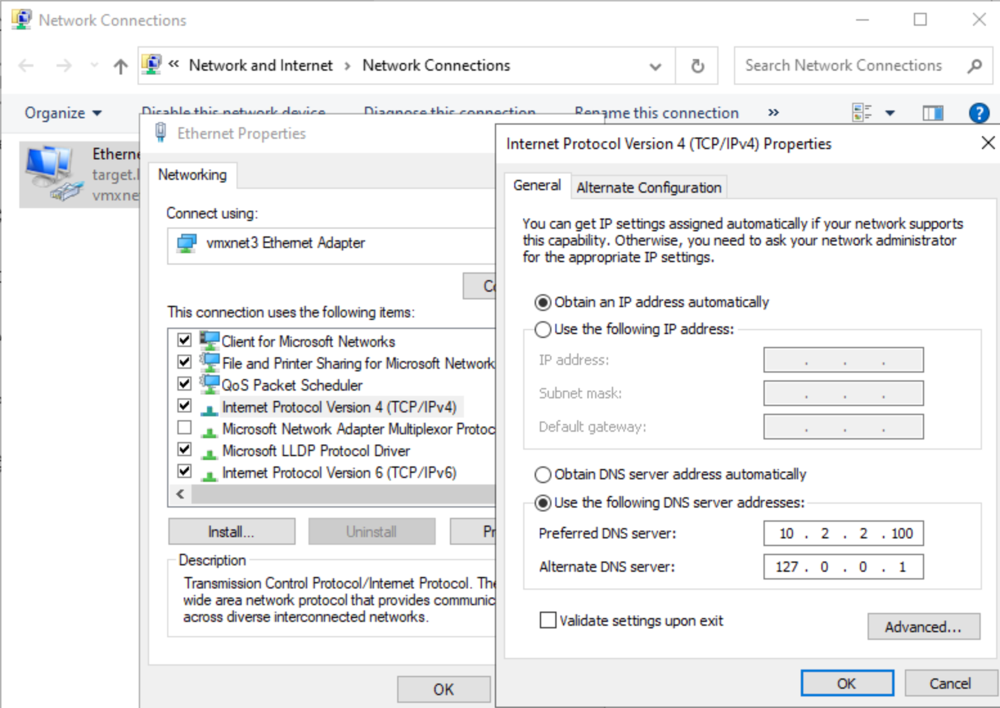
Task: Expand the toolbar overflow chevron
Action: [x=773, y=112]
